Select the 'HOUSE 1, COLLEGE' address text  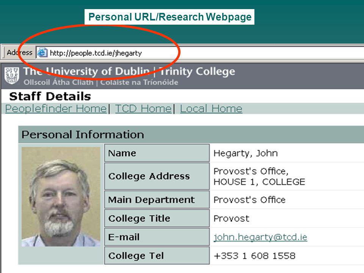(259, 182)
